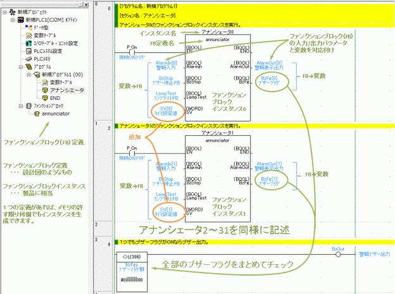The height and width of the screenshot is (294, 395).
Task: Open the END section icon
Action: 45,98
